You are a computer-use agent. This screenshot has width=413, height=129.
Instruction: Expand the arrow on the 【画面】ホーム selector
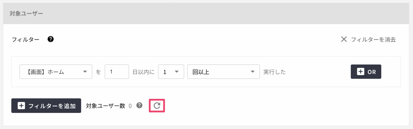pos(85,72)
